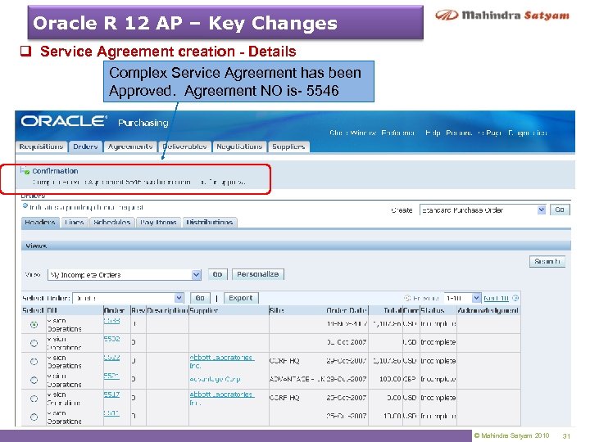This screenshot has height=442, width=590.
Task: Switch to the Orders tab
Action: click(85, 147)
